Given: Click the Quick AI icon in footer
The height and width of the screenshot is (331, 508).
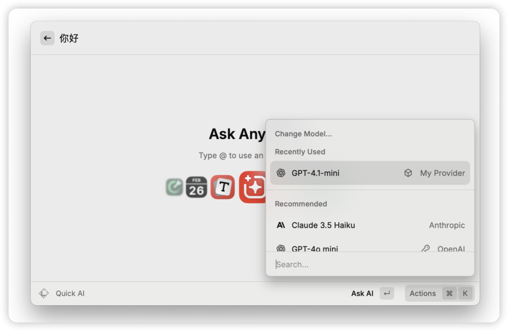Looking at the screenshot, I should pyautogui.click(x=44, y=293).
